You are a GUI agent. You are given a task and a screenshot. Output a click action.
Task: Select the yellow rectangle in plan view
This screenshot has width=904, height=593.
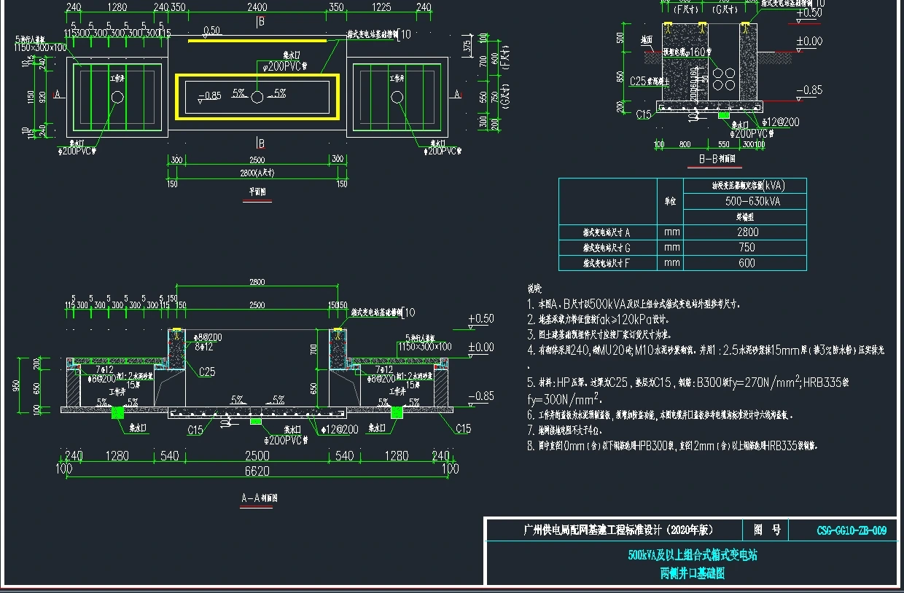(257, 76)
